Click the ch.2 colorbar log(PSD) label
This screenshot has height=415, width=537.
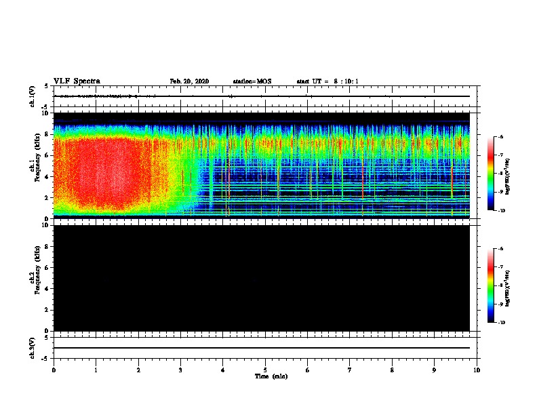[507, 288]
